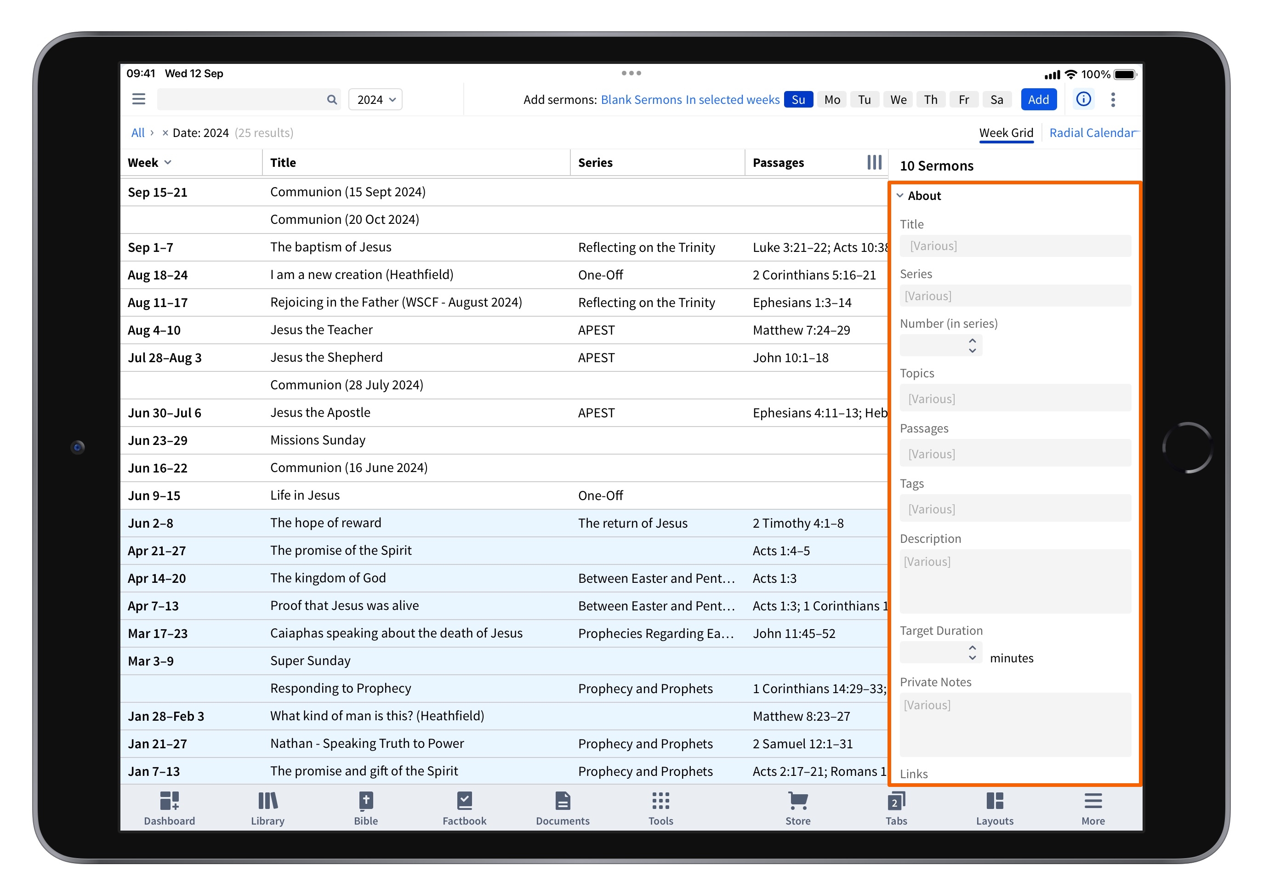Select Life in Jesus sermon
The image size is (1263, 894).
point(504,495)
